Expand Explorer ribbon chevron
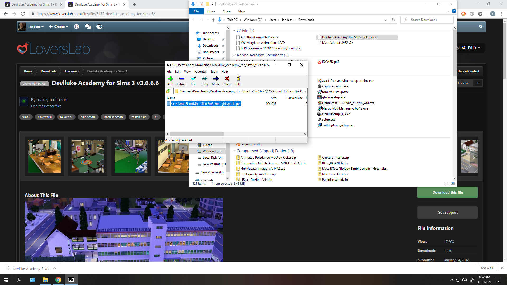The width and height of the screenshot is (507, 285). 448,11
